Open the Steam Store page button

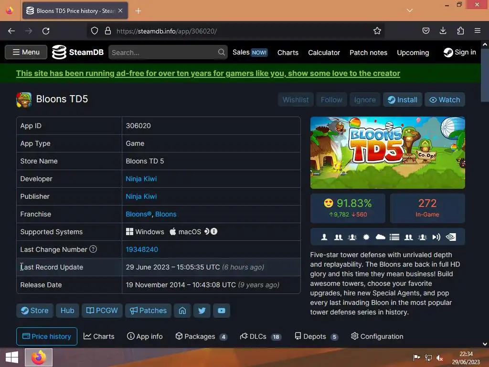[x=34, y=311]
